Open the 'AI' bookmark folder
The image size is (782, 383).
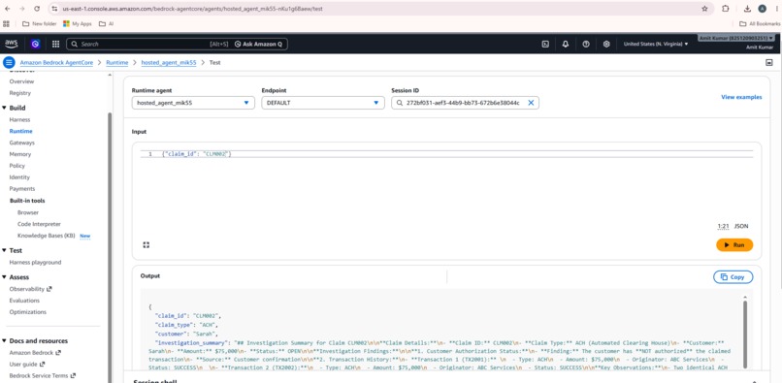(106, 23)
